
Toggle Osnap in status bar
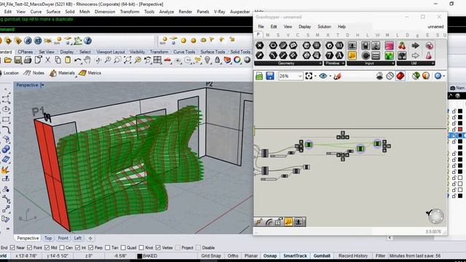tap(270, 255)
